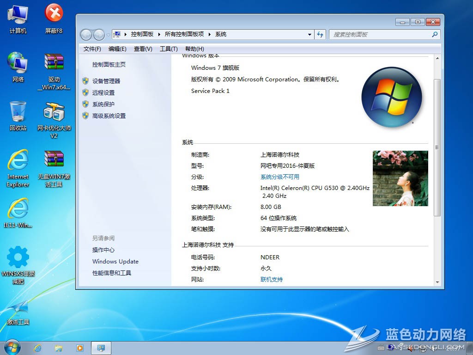Open the 文件(F) menu

[92, 49]
